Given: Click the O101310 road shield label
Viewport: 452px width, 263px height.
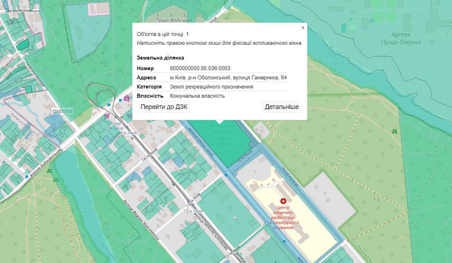Looking at the screenshot, I should pyautogui.click(x=62, y=112).
